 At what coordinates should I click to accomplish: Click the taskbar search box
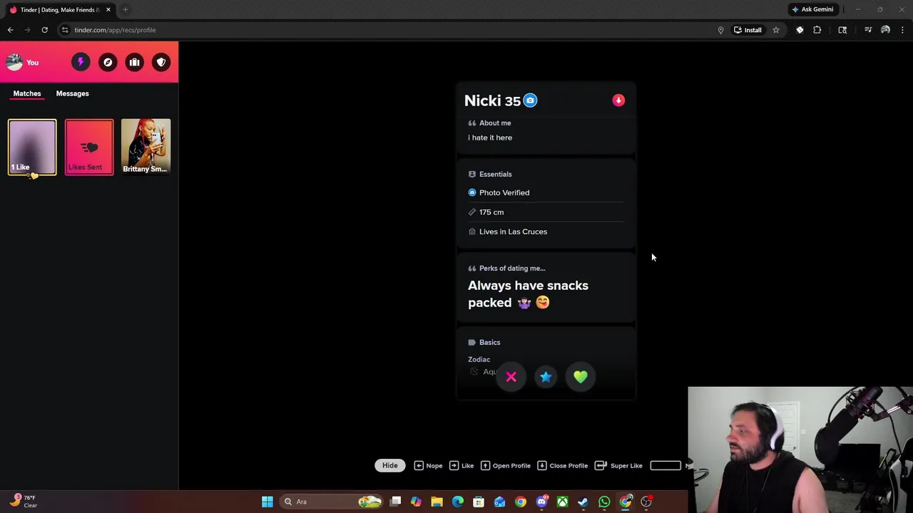[x=332, y=502]
